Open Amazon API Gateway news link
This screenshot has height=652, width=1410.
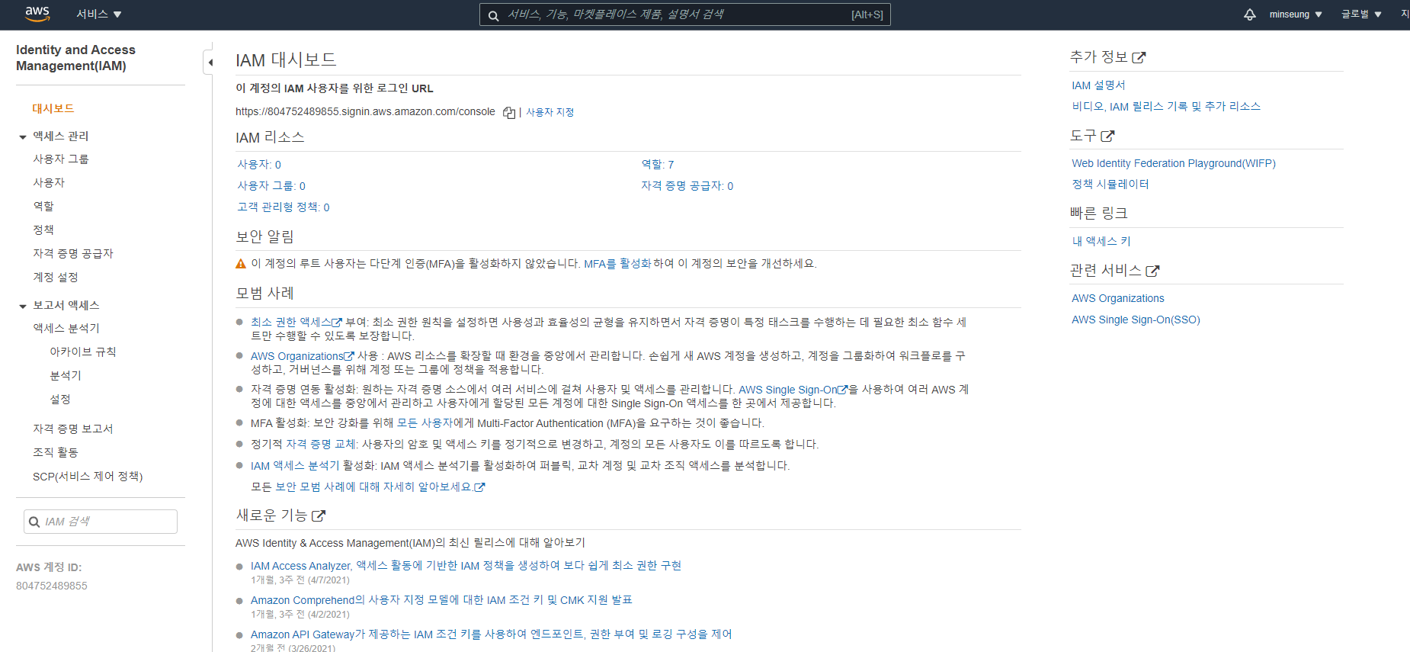pos(491,634)
